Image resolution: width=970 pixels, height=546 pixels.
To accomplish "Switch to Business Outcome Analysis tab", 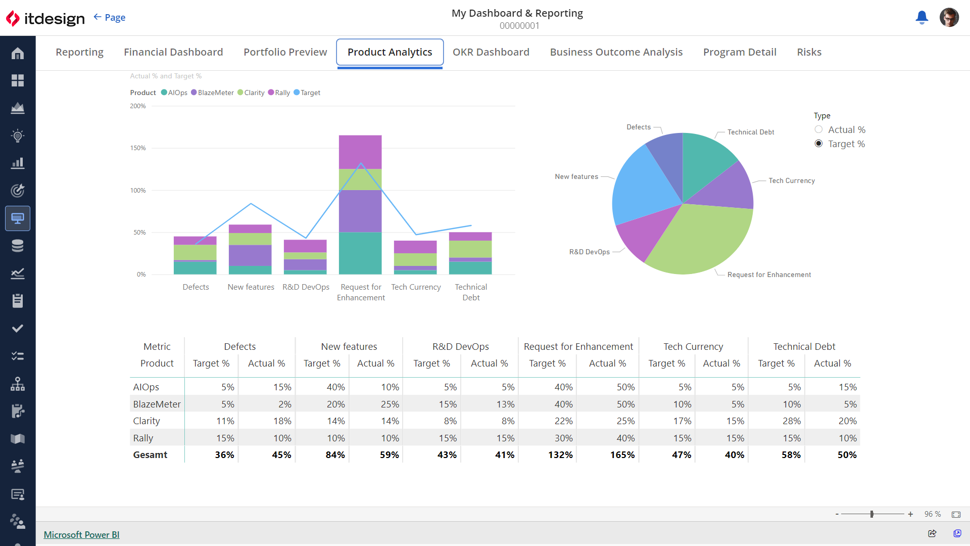I will 616,52.
